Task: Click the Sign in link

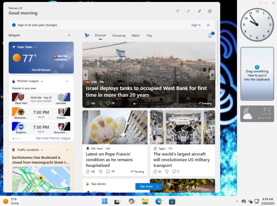Action: click(196, 25)
